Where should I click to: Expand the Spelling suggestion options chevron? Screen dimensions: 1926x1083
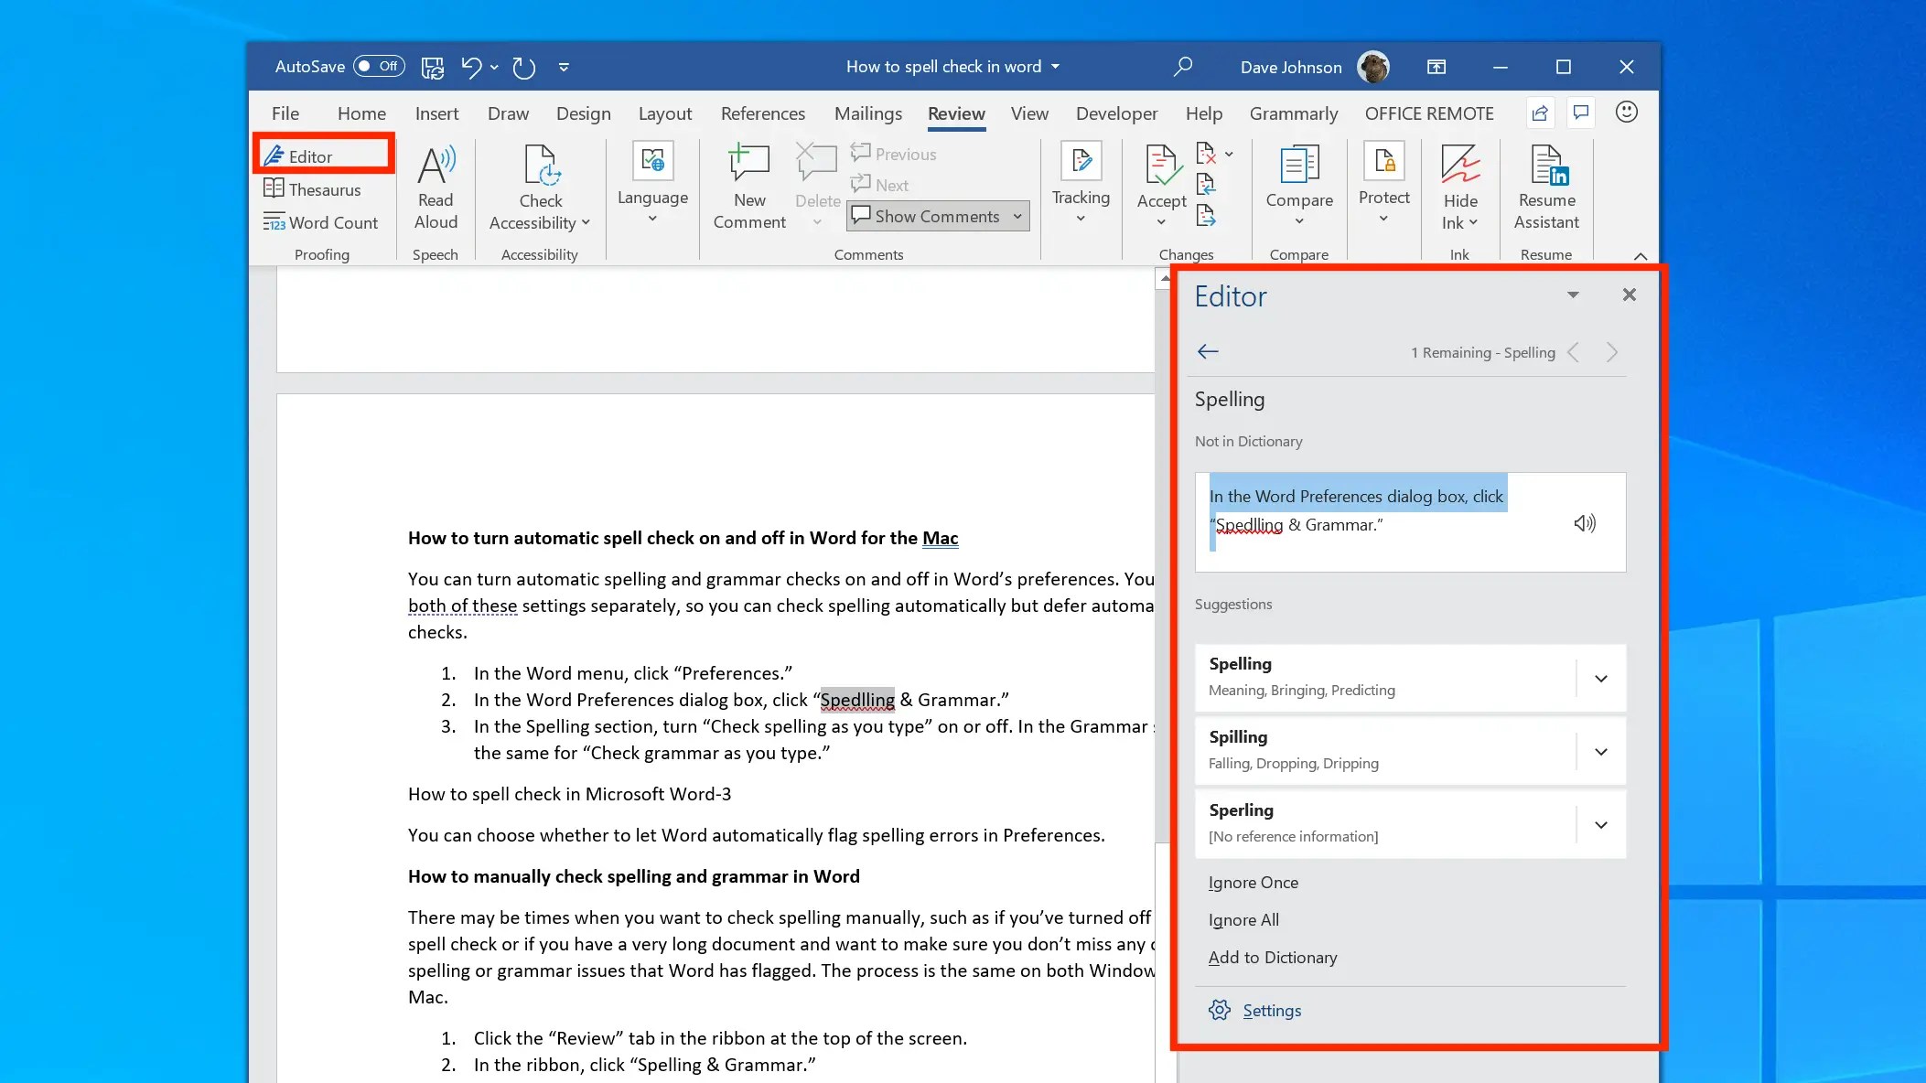1600,679
